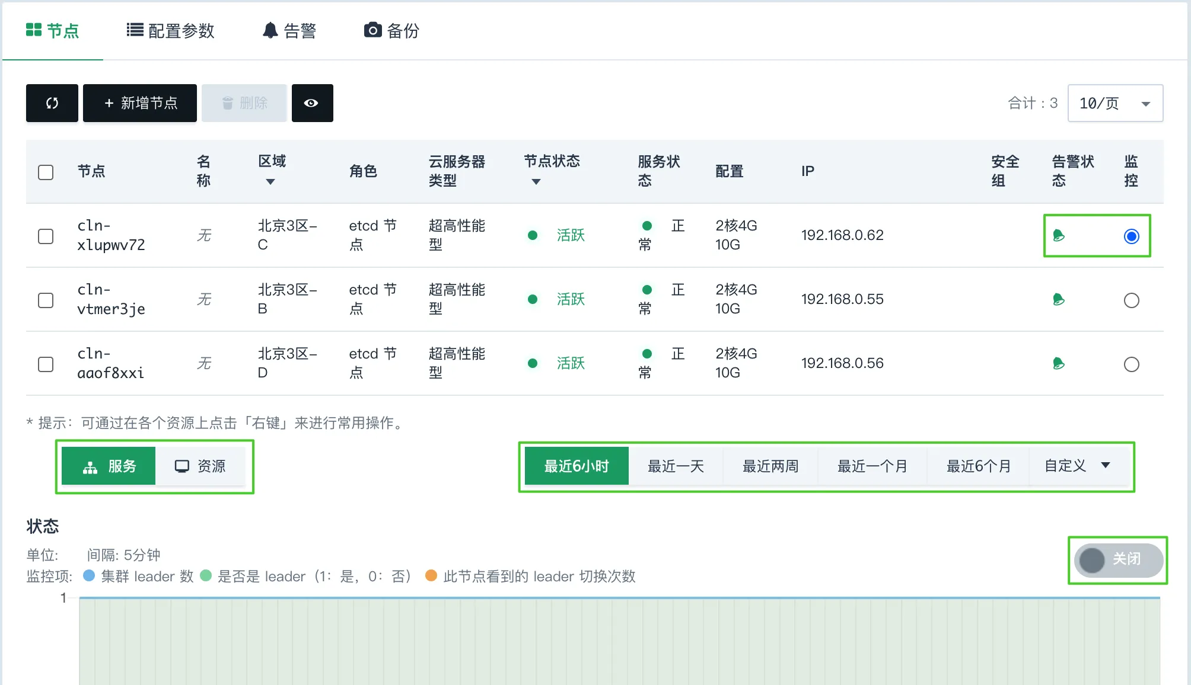Click the hierarchy icon on 服务 toggle
The width and height of the screenshot is (1191, 685).
pos(90,468)
